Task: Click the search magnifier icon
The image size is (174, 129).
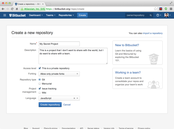Action: point(151,15)
